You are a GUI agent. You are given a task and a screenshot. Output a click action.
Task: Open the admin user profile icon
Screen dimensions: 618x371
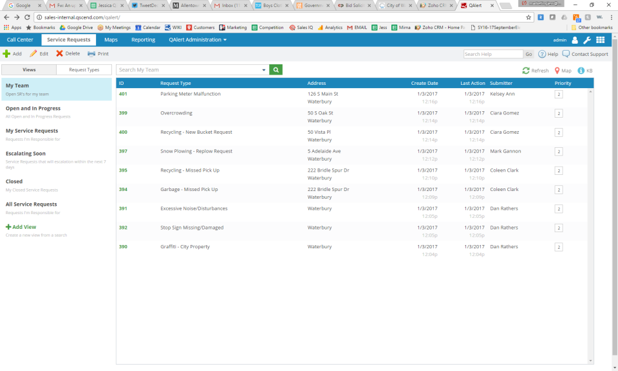tap(574, 39)
